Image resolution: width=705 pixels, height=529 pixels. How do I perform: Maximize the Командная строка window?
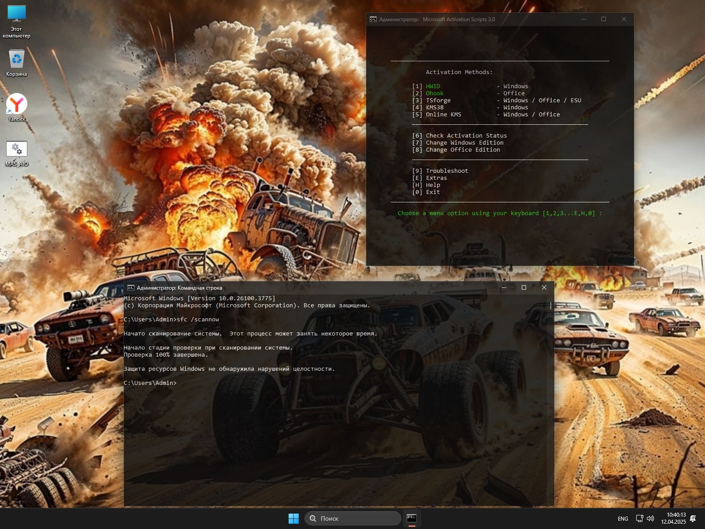(x=524, y=288)
